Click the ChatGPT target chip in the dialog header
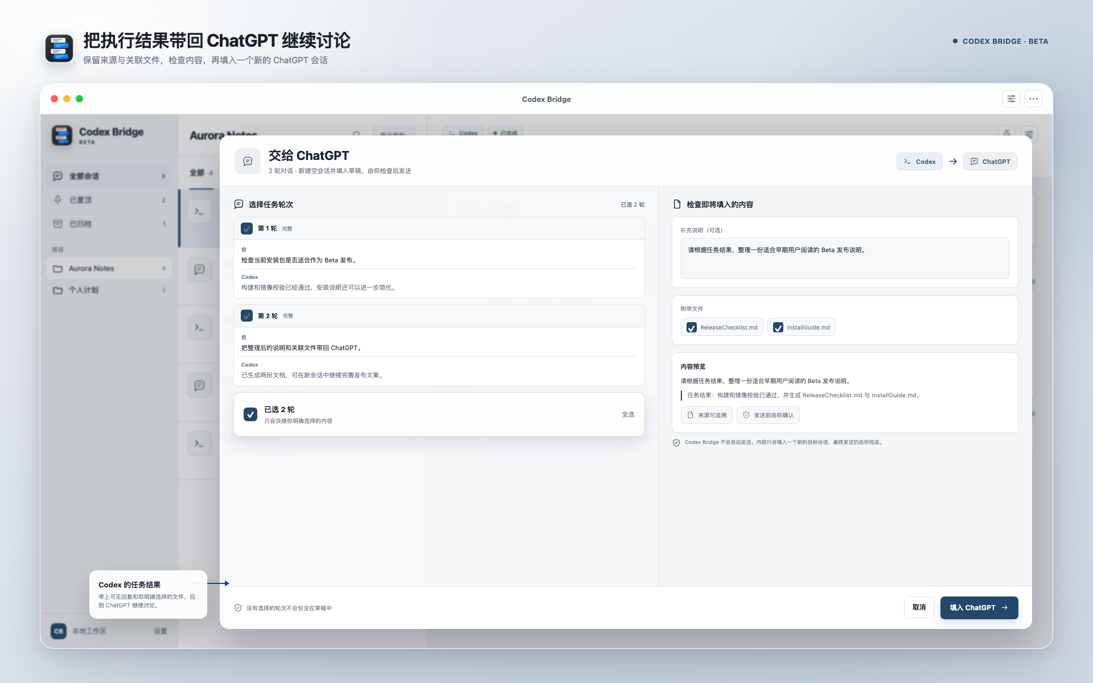Screen dimensions: 1093x683 (x=990, y=162)
